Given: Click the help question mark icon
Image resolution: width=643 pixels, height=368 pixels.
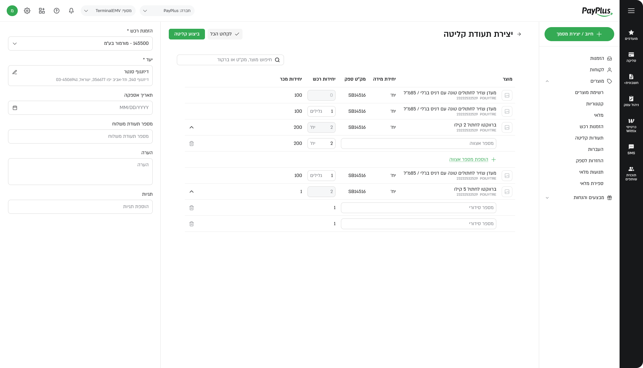Looking at the screenshot, I should pyautogui.click(x=57, y=11).
